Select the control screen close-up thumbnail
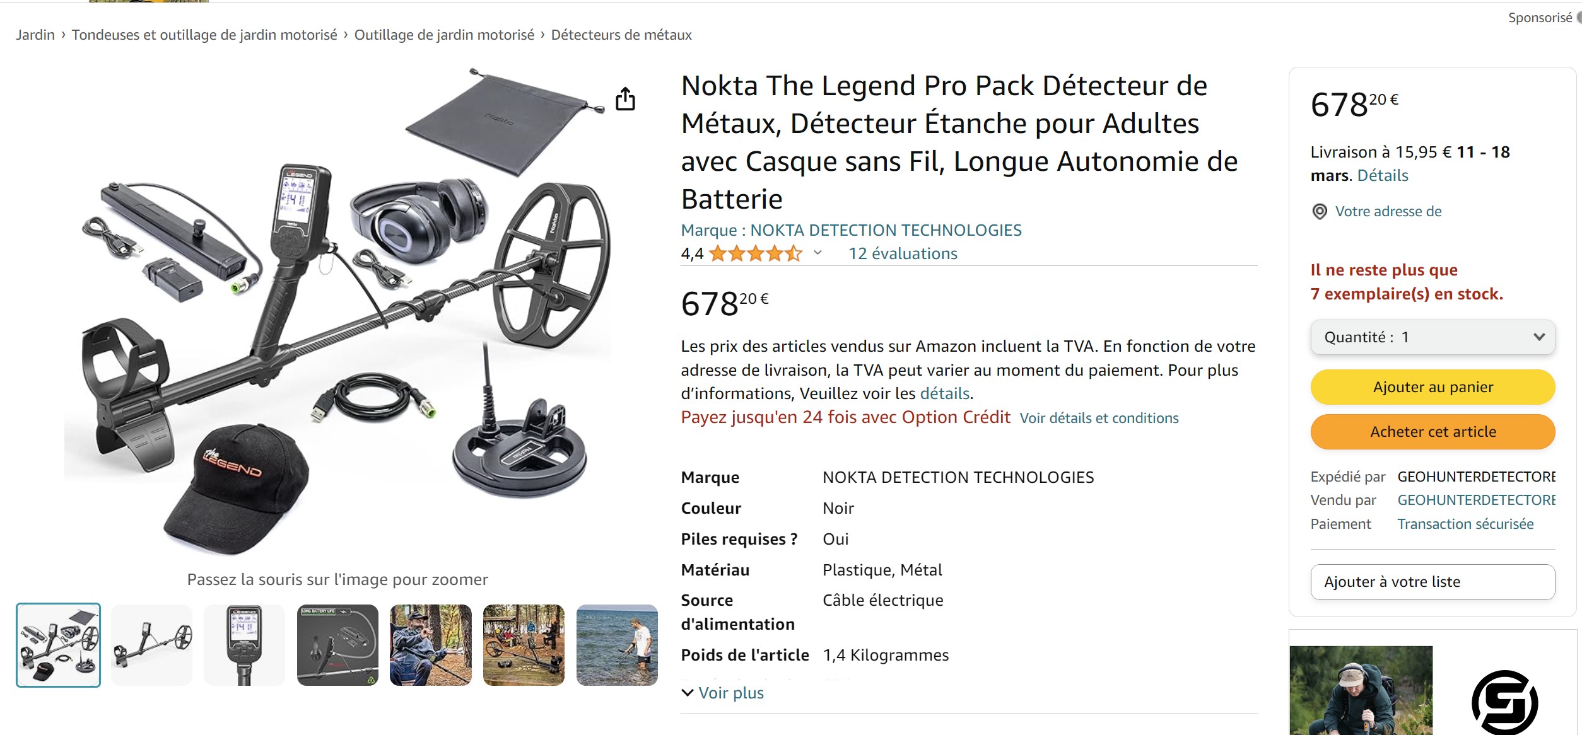The height and width of the screenshot is (735, 1582). click(244, 645)
